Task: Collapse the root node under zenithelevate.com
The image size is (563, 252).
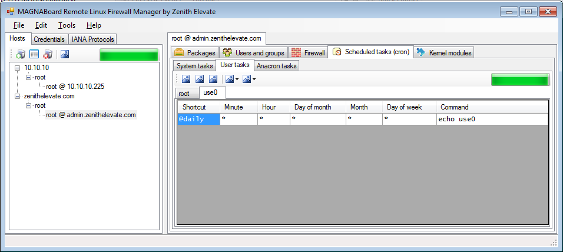Action: 29,105
